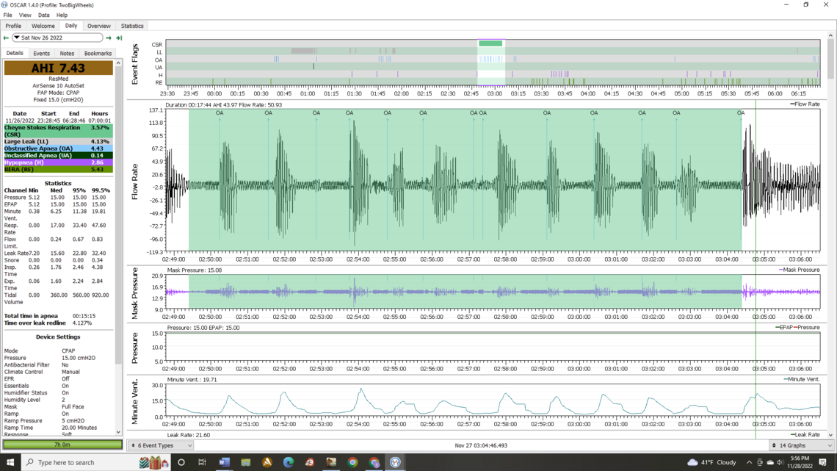Click the taskbar search box
Viewport: 837px width, 471px height.
pyautogui.click(x=96, y=462)
